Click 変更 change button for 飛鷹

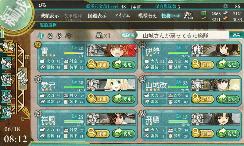coord(228,133)
